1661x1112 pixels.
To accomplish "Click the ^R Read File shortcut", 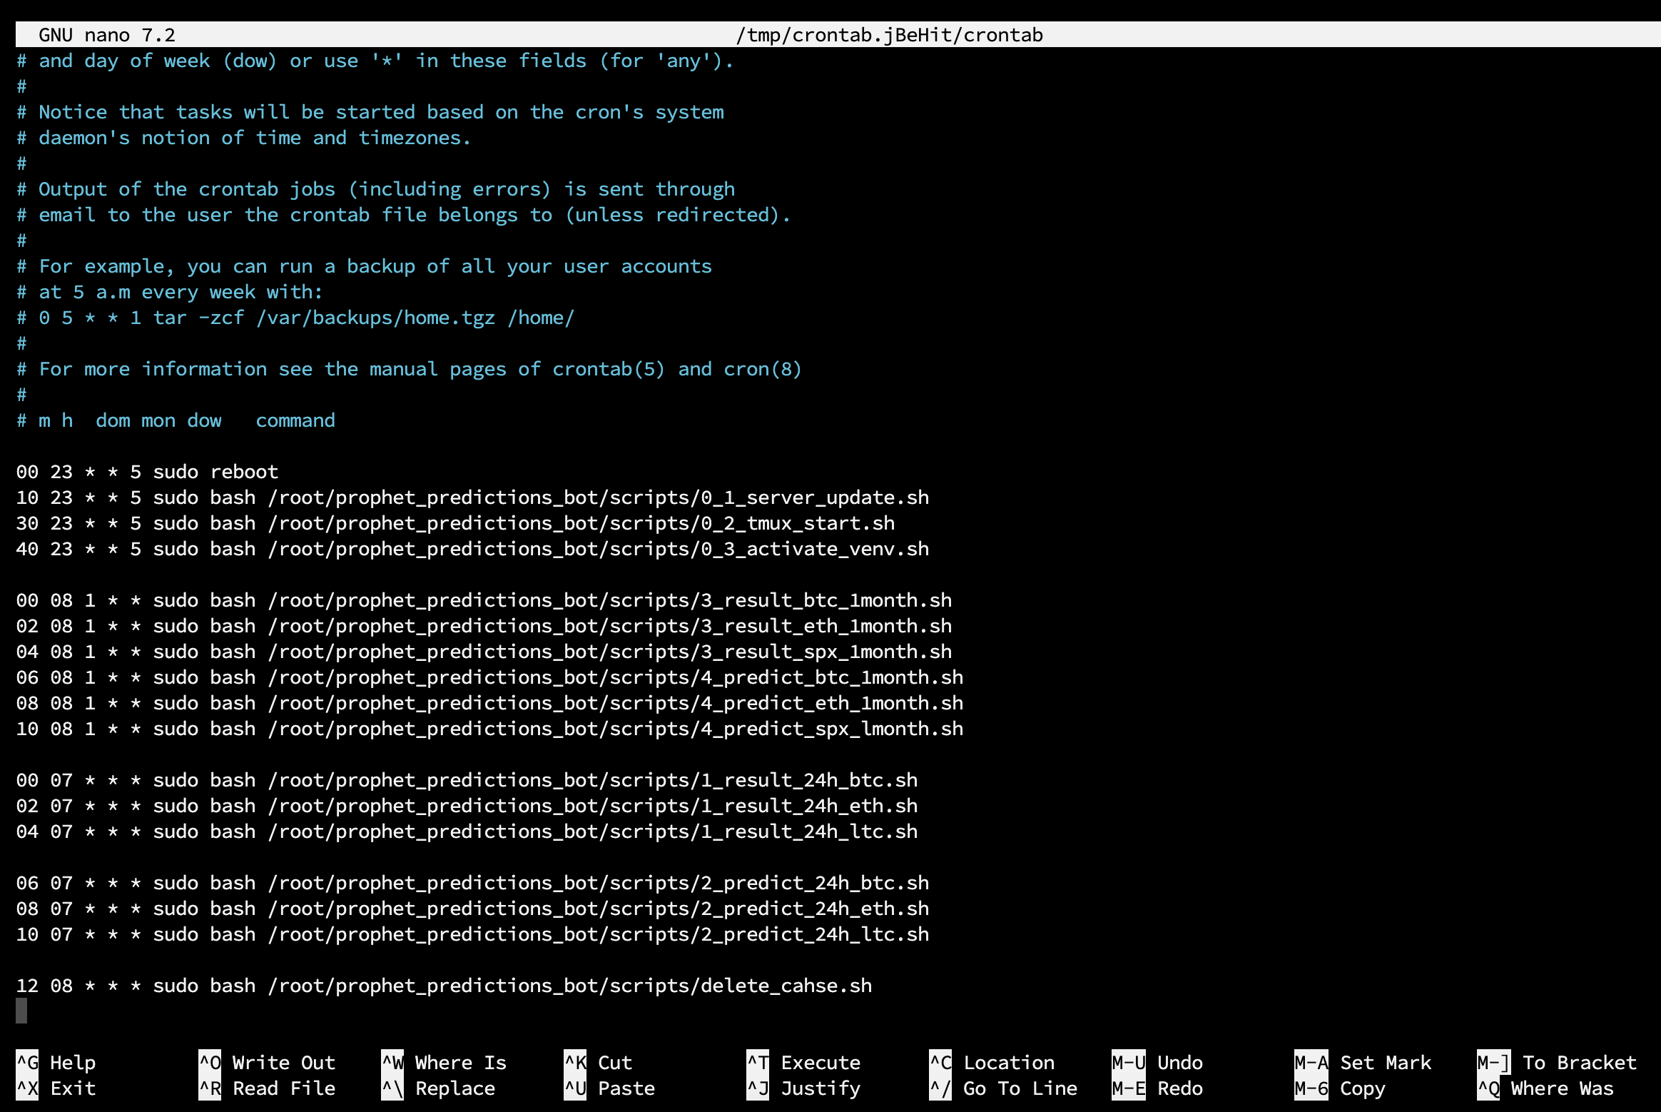I will pos(267,1088).
